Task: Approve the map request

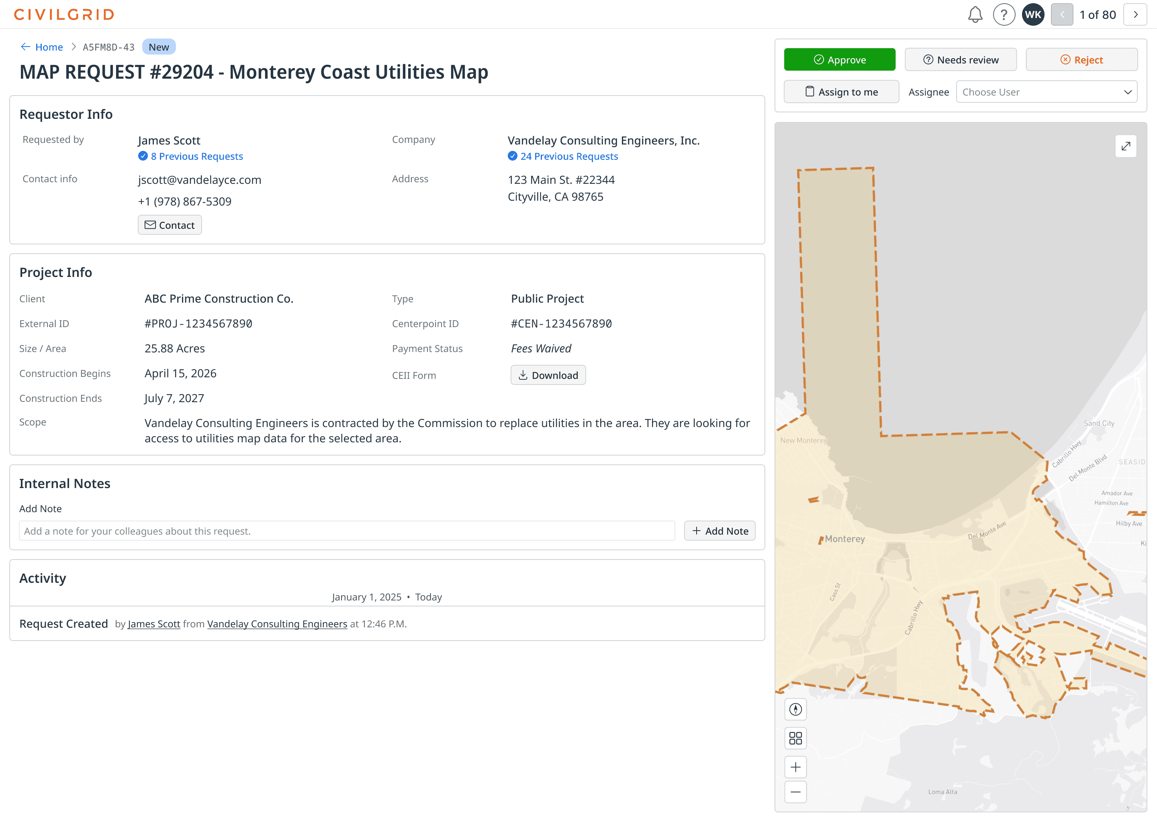Action: [x=839, y=60]
